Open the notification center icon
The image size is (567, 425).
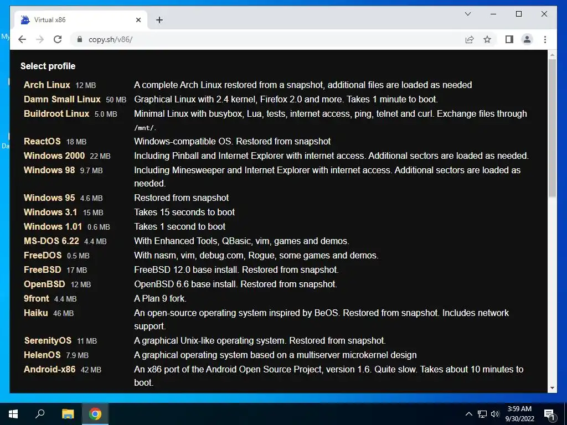549,414
